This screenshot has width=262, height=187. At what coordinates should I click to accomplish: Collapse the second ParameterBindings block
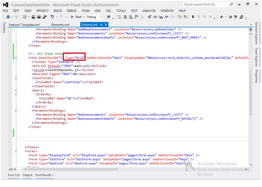point(16,110)
